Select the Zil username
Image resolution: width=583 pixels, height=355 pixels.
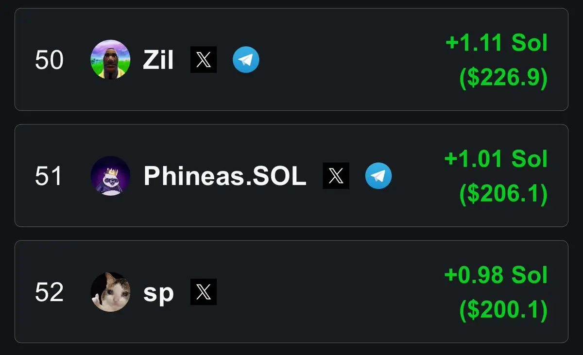click(x=158, y=60)
